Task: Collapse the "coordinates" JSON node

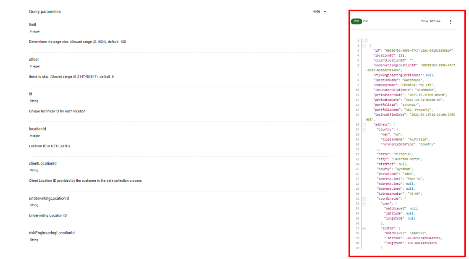Action: pyautogui.click(x=364, y=199)
